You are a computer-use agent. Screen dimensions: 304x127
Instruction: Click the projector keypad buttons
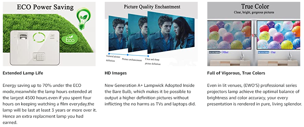click(39, 57)
